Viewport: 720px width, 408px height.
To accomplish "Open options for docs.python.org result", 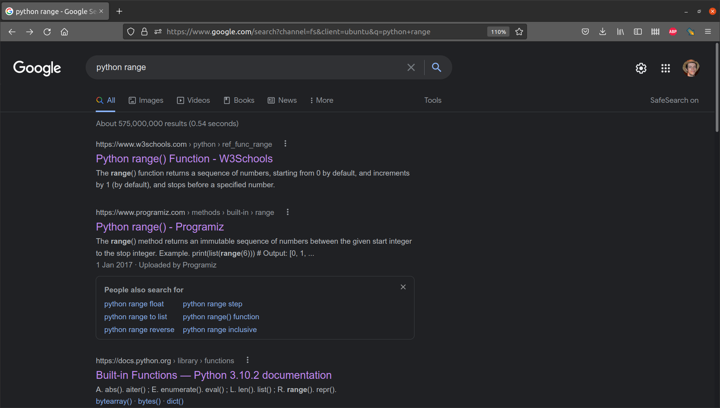I will pos(248,360).
